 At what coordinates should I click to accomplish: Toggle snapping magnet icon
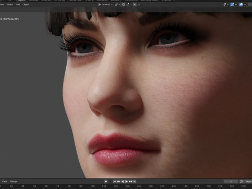point(123,5)
